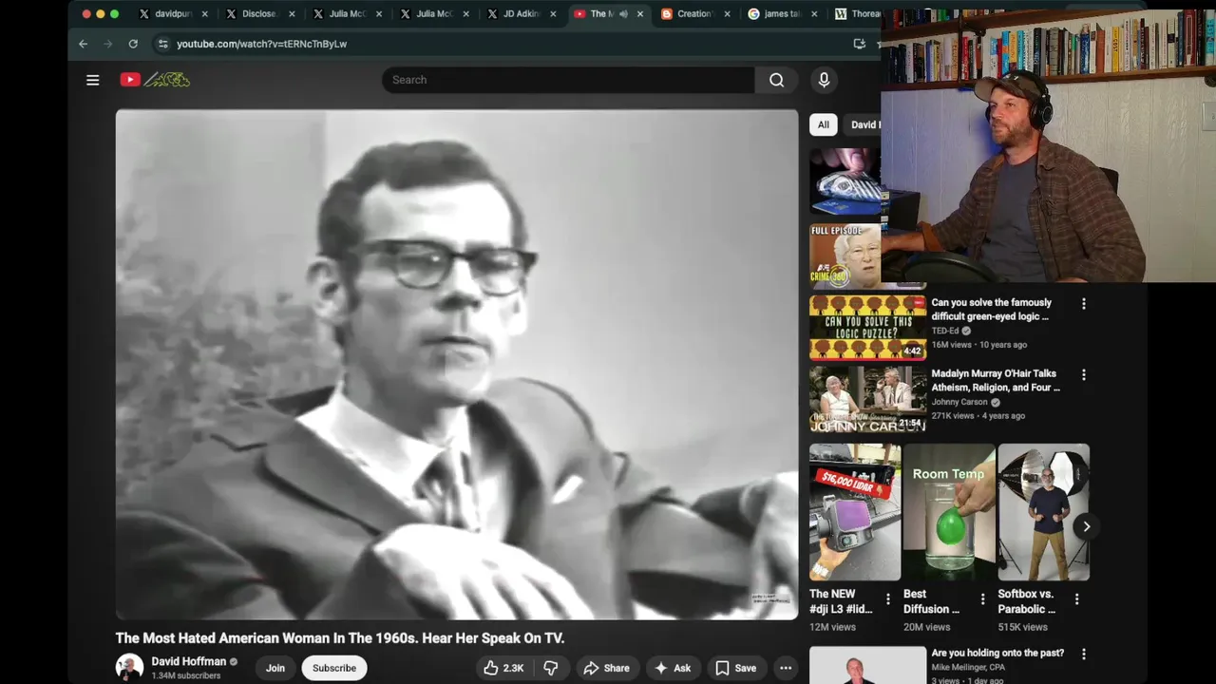Open options for Madalyn Murray O'Hair video
Screen dimensions: 1216x684
tap(1084, 375)
